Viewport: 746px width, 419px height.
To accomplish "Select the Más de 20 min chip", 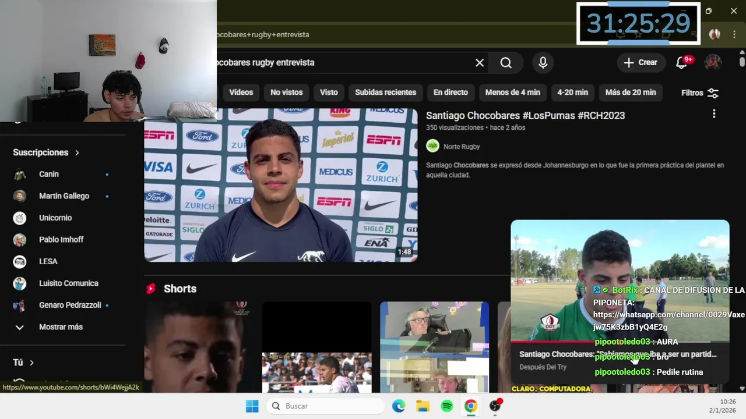I will [631, 93].
